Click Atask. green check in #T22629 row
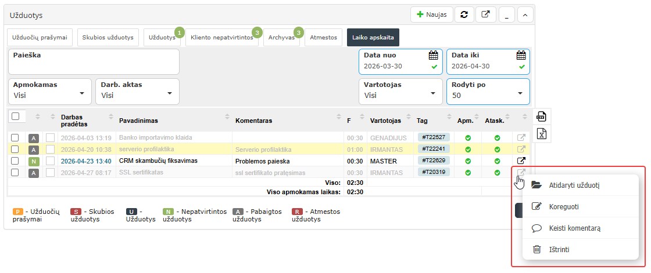Viewport: 651px width, 273px height. (497, 161)
